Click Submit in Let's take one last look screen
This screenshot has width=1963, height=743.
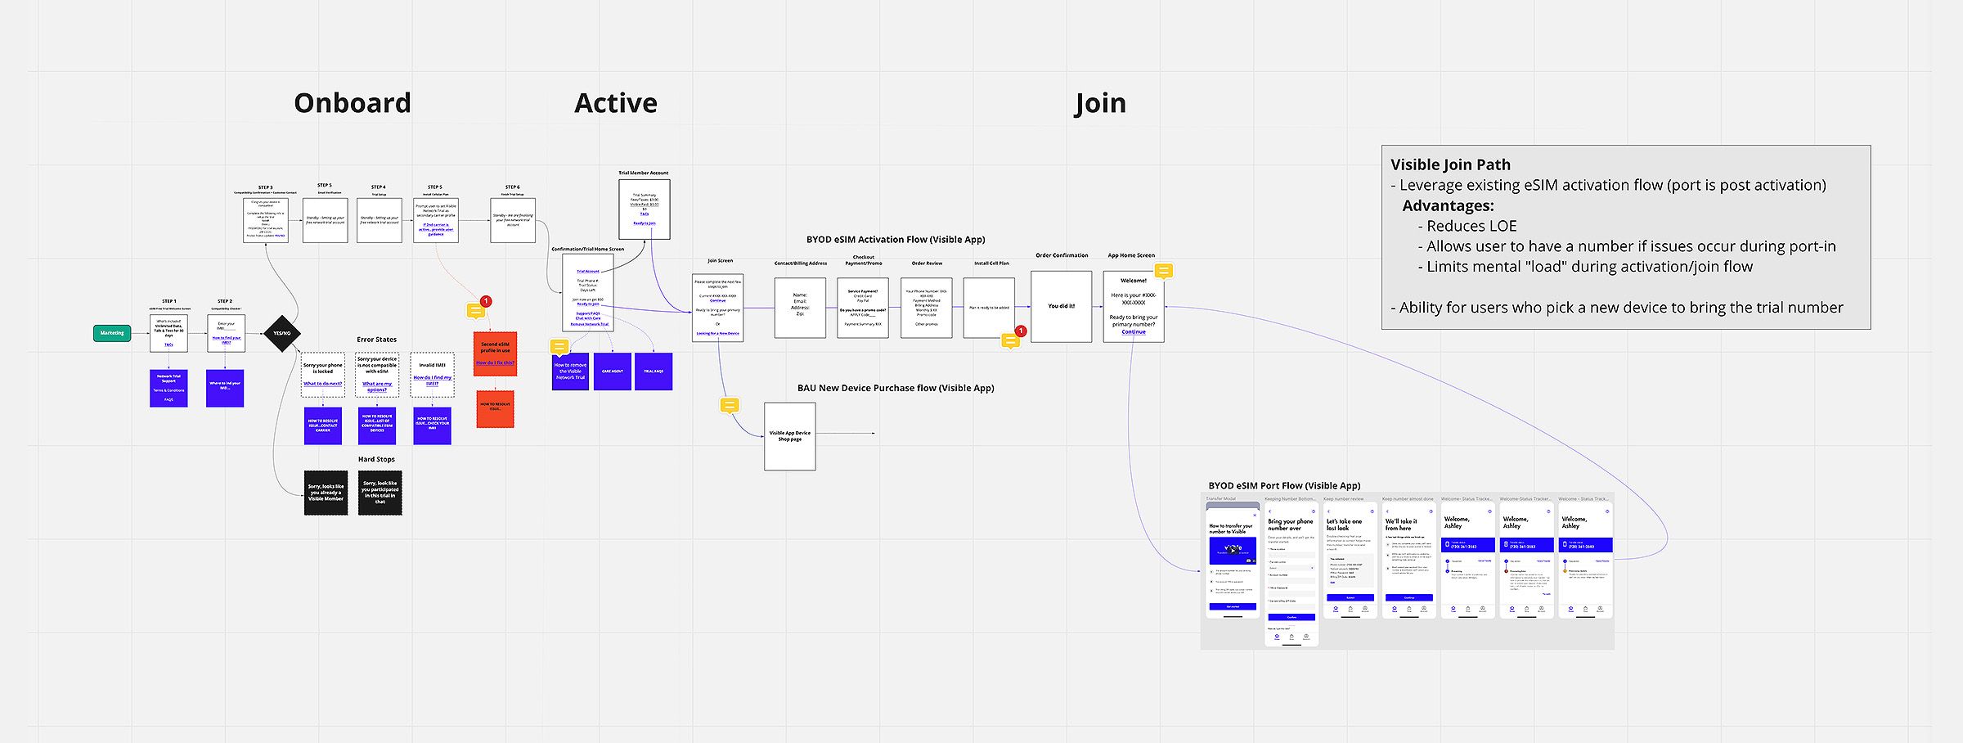pyautogui.click(x=1350, y=597)
